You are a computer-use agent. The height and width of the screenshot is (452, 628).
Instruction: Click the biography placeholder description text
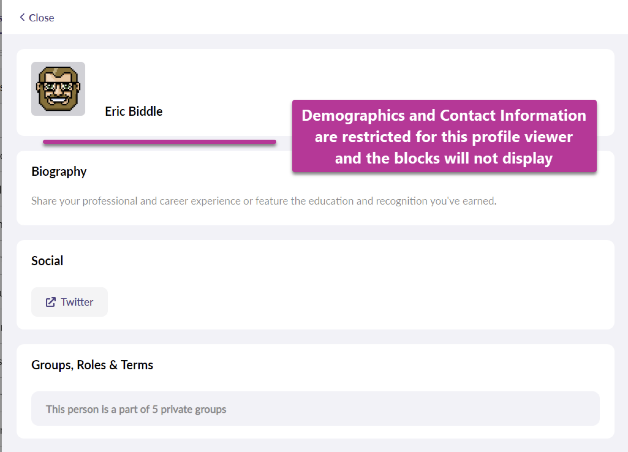(263, 201)
